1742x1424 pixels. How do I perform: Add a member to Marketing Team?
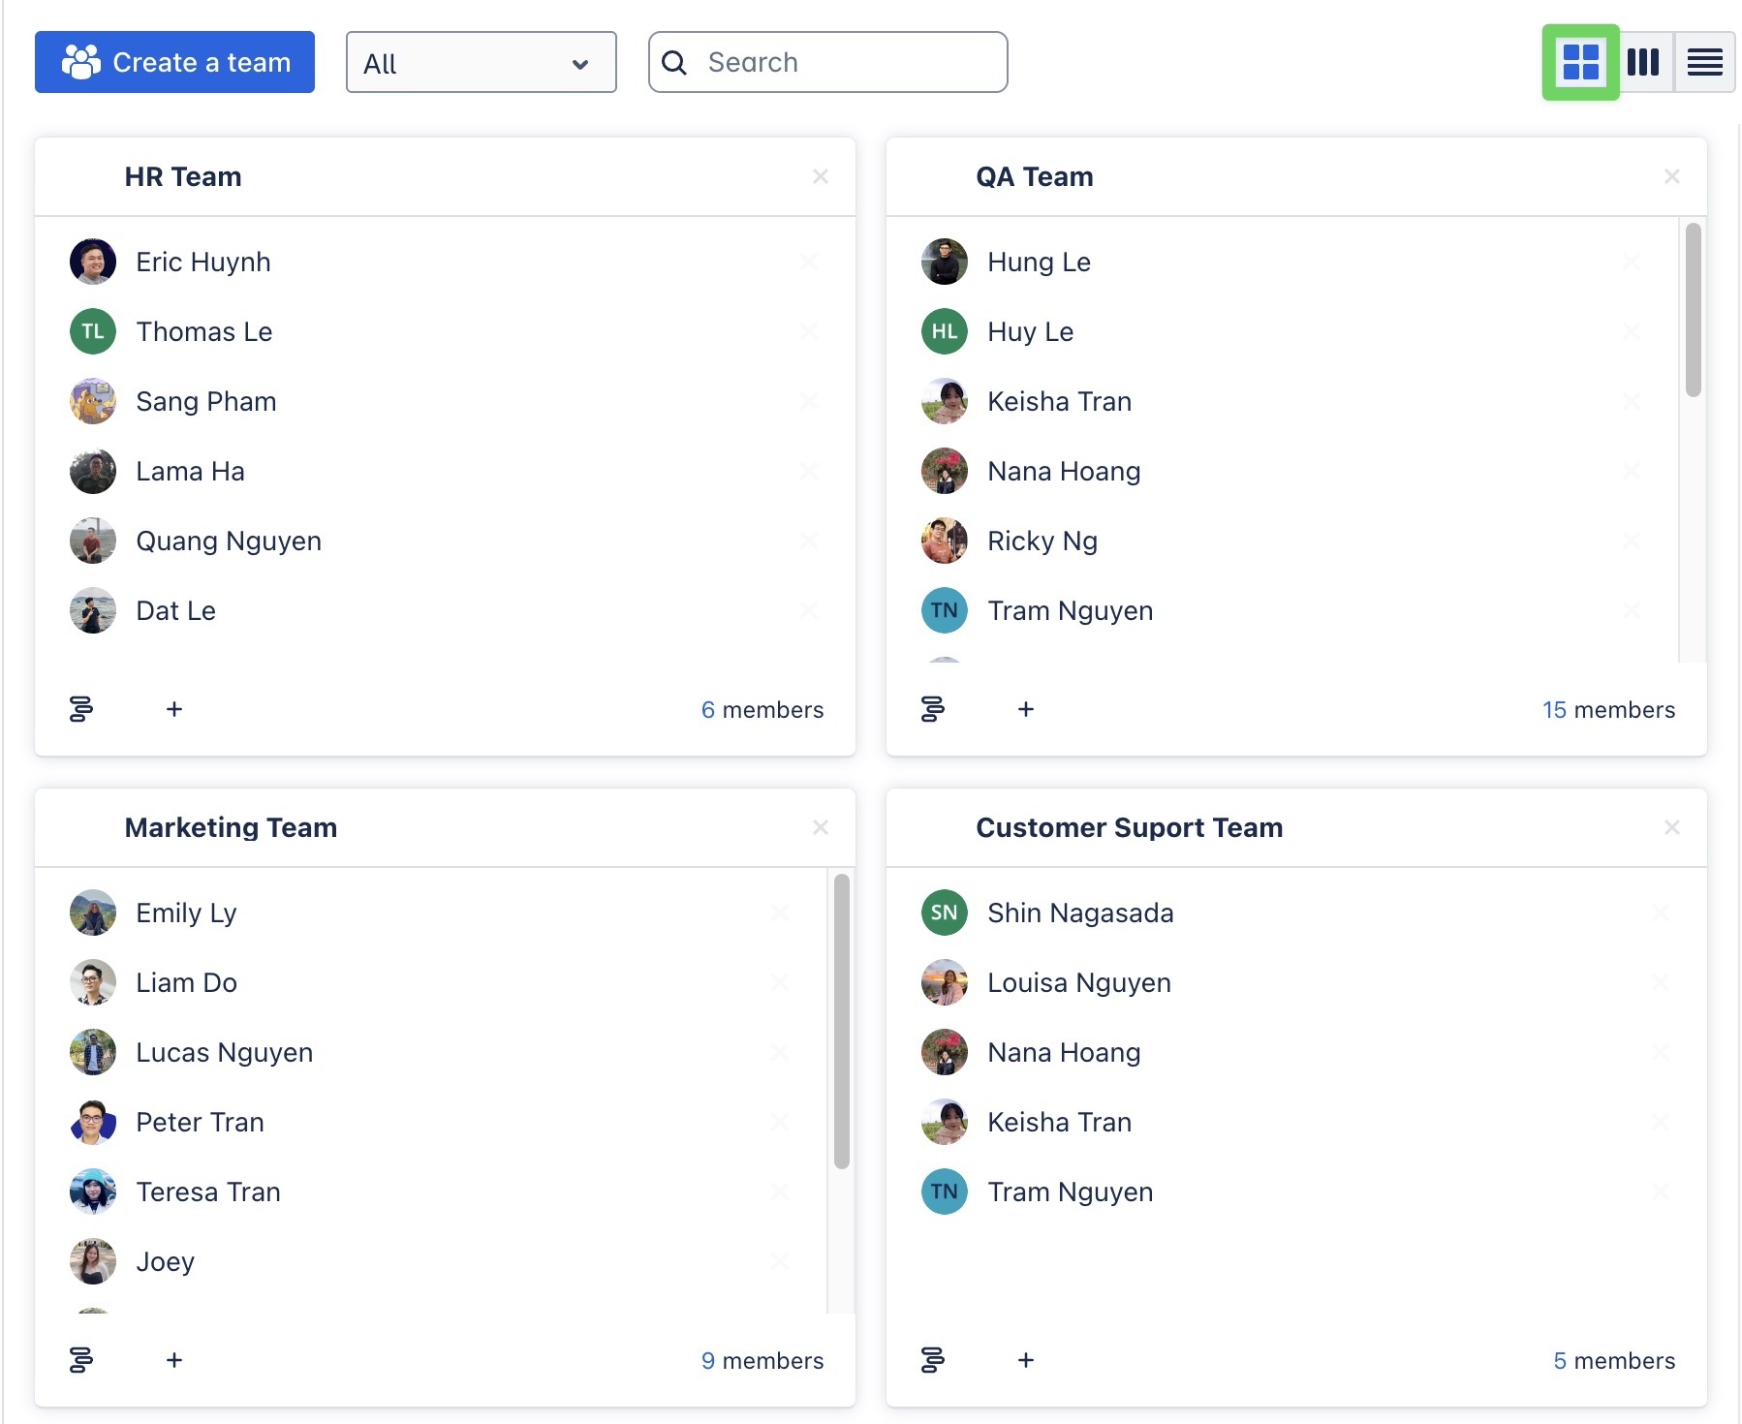174,1360
